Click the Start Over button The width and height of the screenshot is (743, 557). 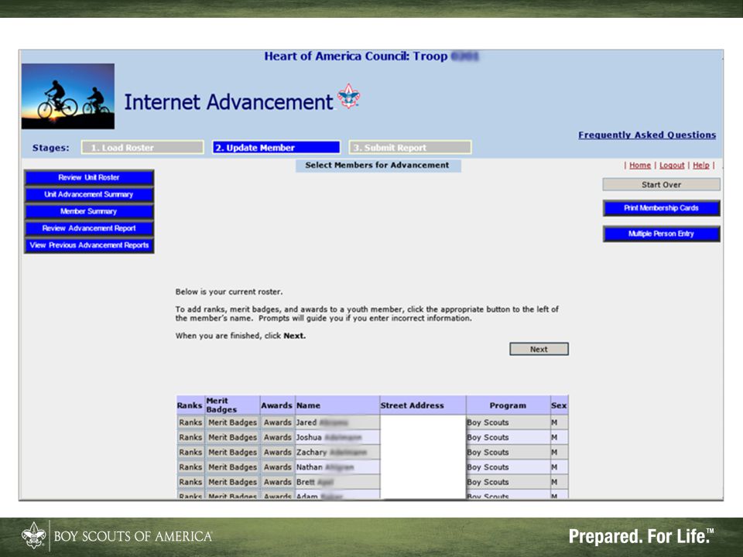pos(662,185)
